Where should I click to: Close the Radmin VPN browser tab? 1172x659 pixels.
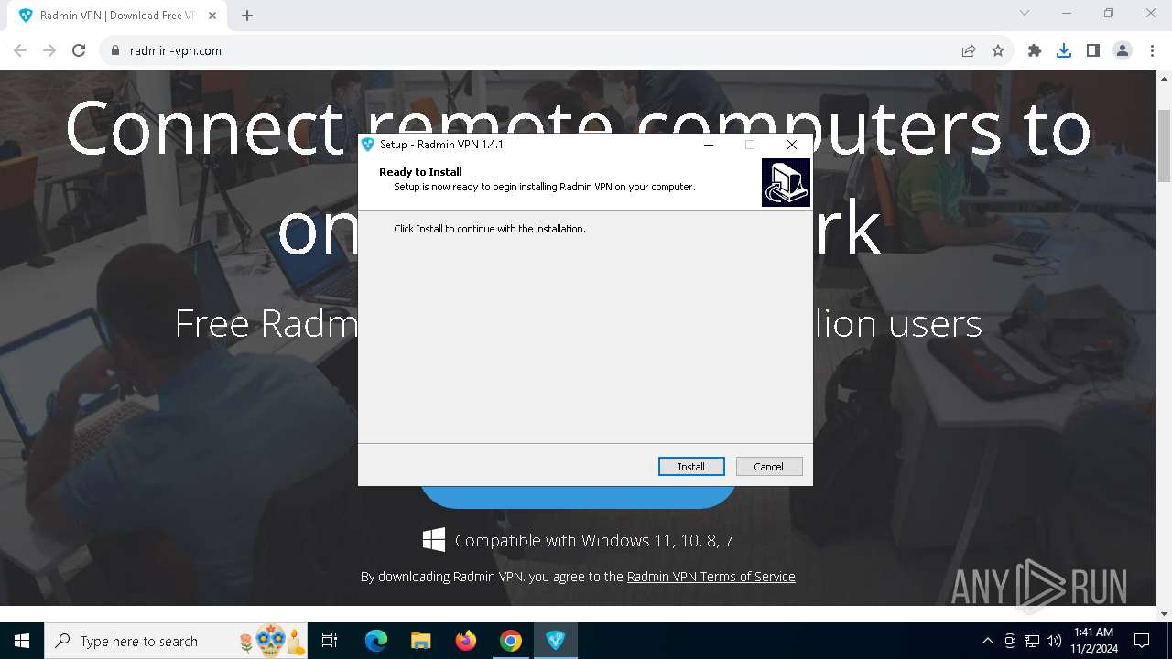pyautogui.click(x=212, y=16)
